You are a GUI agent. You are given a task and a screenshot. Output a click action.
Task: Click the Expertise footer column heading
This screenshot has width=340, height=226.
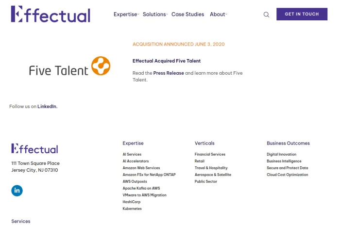click(x=133, y=143)
